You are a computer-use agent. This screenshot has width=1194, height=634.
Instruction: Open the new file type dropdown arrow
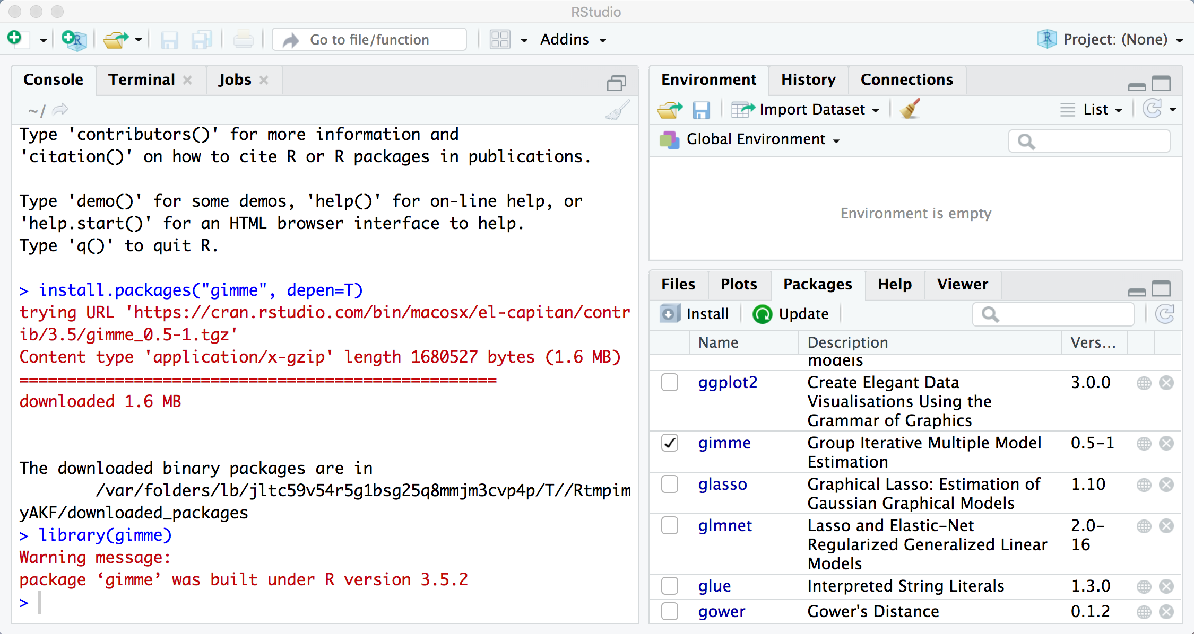click(x=44, y=40)
